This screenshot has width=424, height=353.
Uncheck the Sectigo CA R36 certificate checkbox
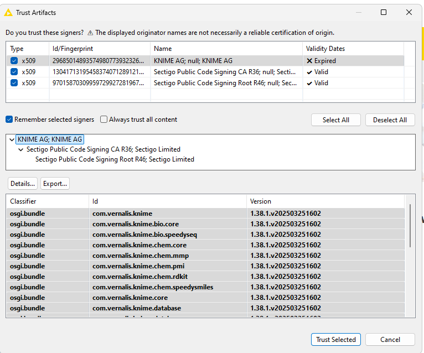(14, 71)
